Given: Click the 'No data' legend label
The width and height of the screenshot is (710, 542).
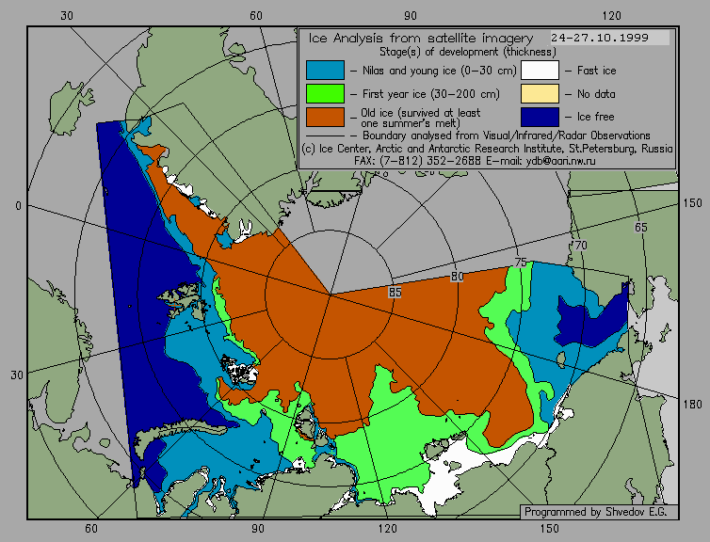Looking at the screenshot, I should (596, 94).
